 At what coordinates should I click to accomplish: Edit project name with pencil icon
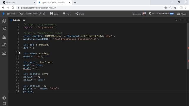click(x=40, y=14)
